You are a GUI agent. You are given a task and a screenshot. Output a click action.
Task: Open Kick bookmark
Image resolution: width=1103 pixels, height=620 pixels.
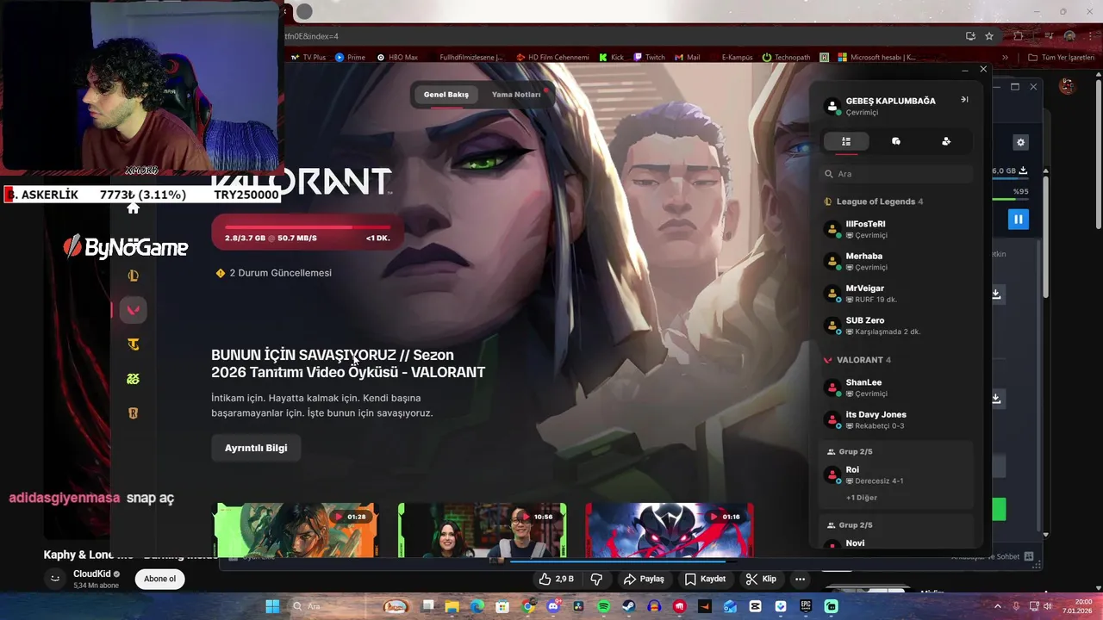click(610, 58)
